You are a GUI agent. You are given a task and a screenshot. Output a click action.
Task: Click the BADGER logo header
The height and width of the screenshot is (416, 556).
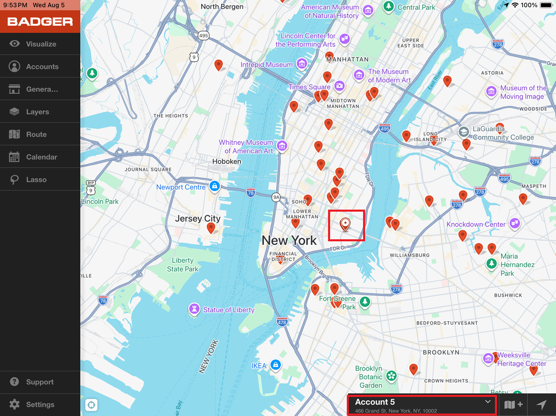(40, 22)
